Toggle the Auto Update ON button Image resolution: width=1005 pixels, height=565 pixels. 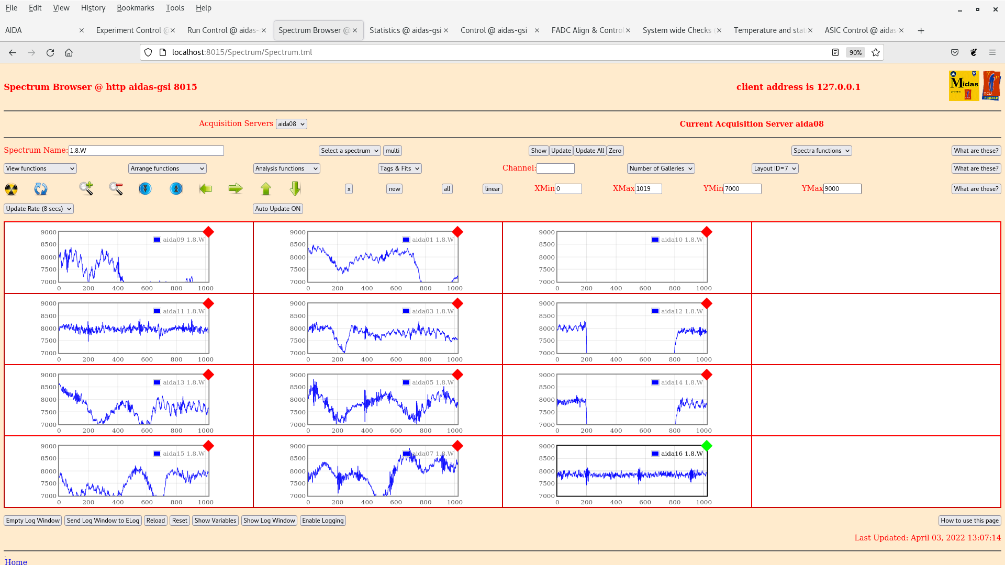click(277, 209)
